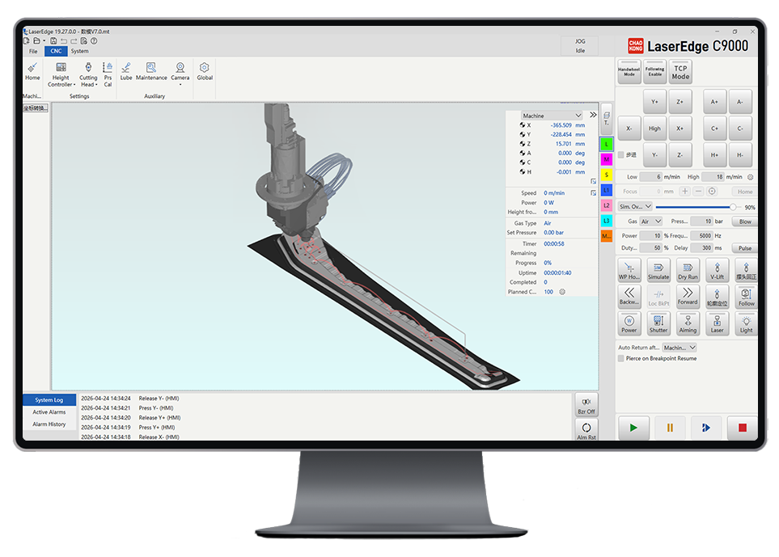
Task: Start a Dry Run
Action: point(688,270)
